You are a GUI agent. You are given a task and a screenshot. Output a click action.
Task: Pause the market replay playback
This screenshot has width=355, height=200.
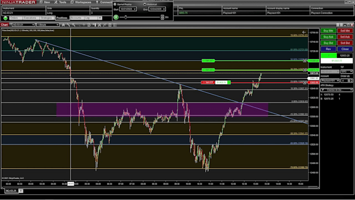pyautogui.click(x=116, y=17)
